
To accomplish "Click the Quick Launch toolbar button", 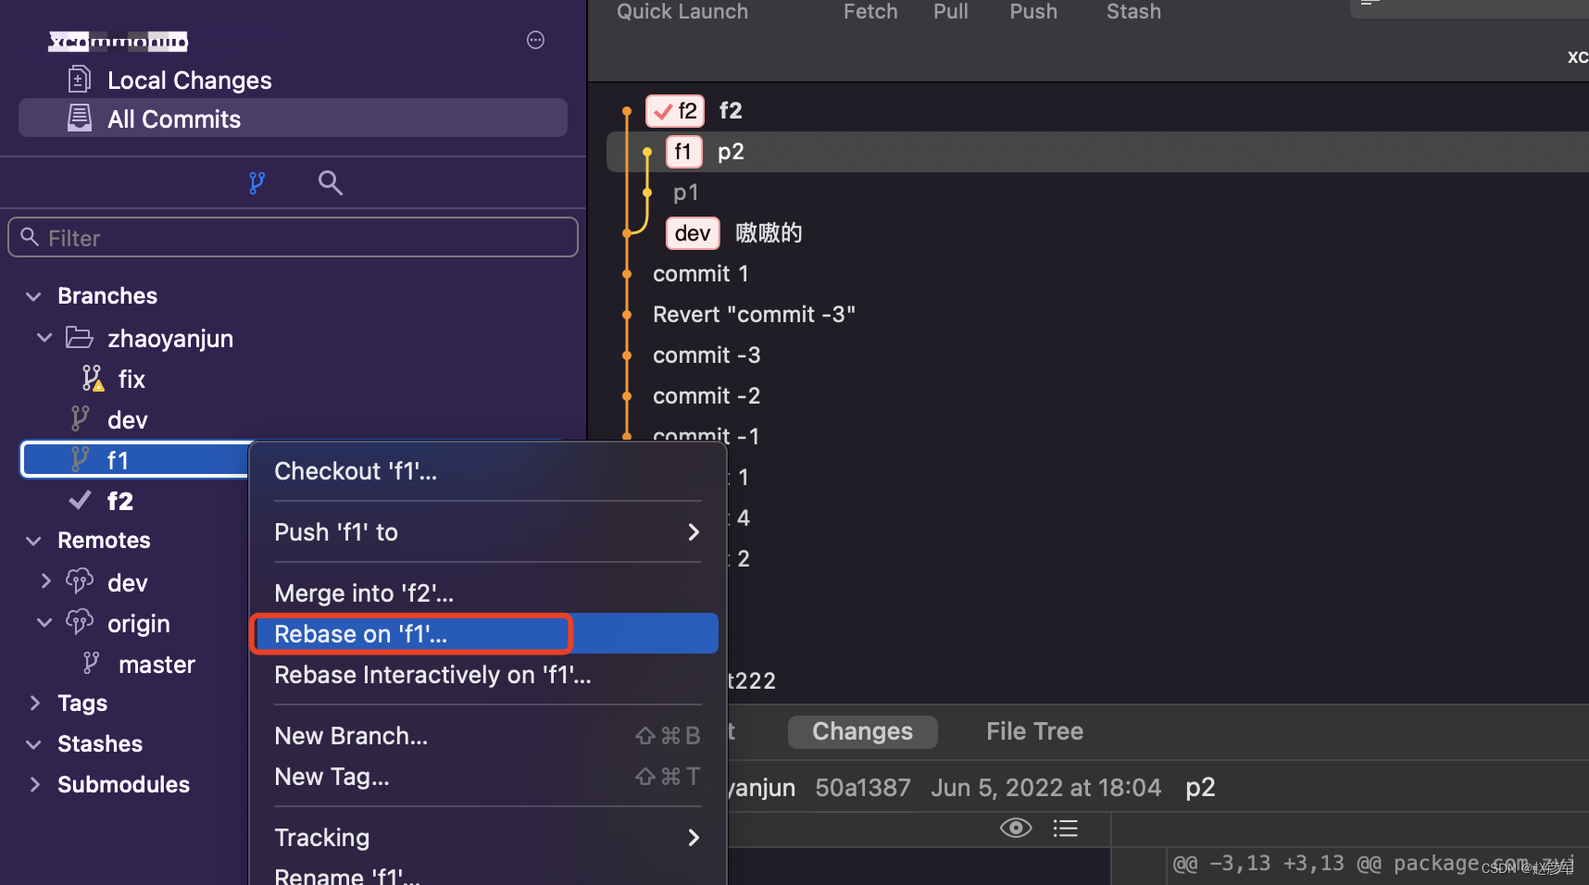I will coord(682,12).
